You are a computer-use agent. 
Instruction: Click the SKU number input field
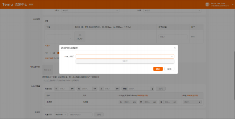pyautogui.click(x=173, y=37)
